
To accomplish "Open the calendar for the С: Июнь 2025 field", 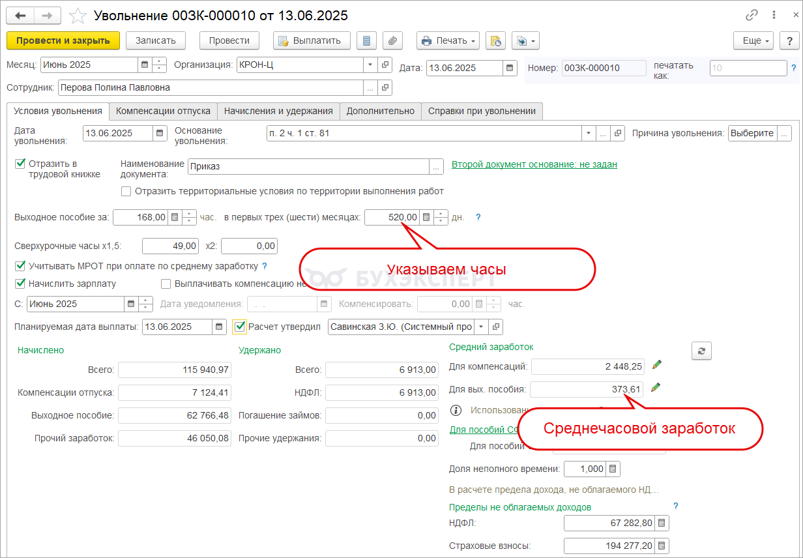I will 131,304.
